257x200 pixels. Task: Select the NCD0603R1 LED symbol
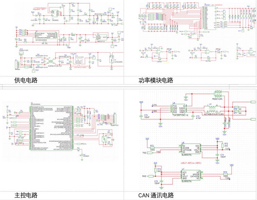point(82,155)
